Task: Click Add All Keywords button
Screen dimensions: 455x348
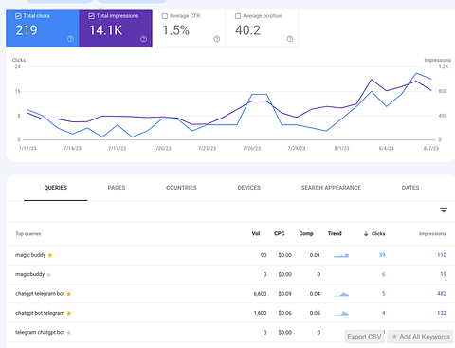Action: coord(420,337)
